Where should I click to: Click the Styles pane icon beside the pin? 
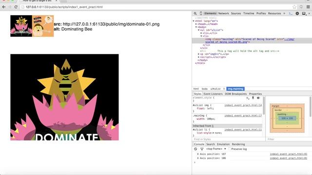(x=258, y=98)
